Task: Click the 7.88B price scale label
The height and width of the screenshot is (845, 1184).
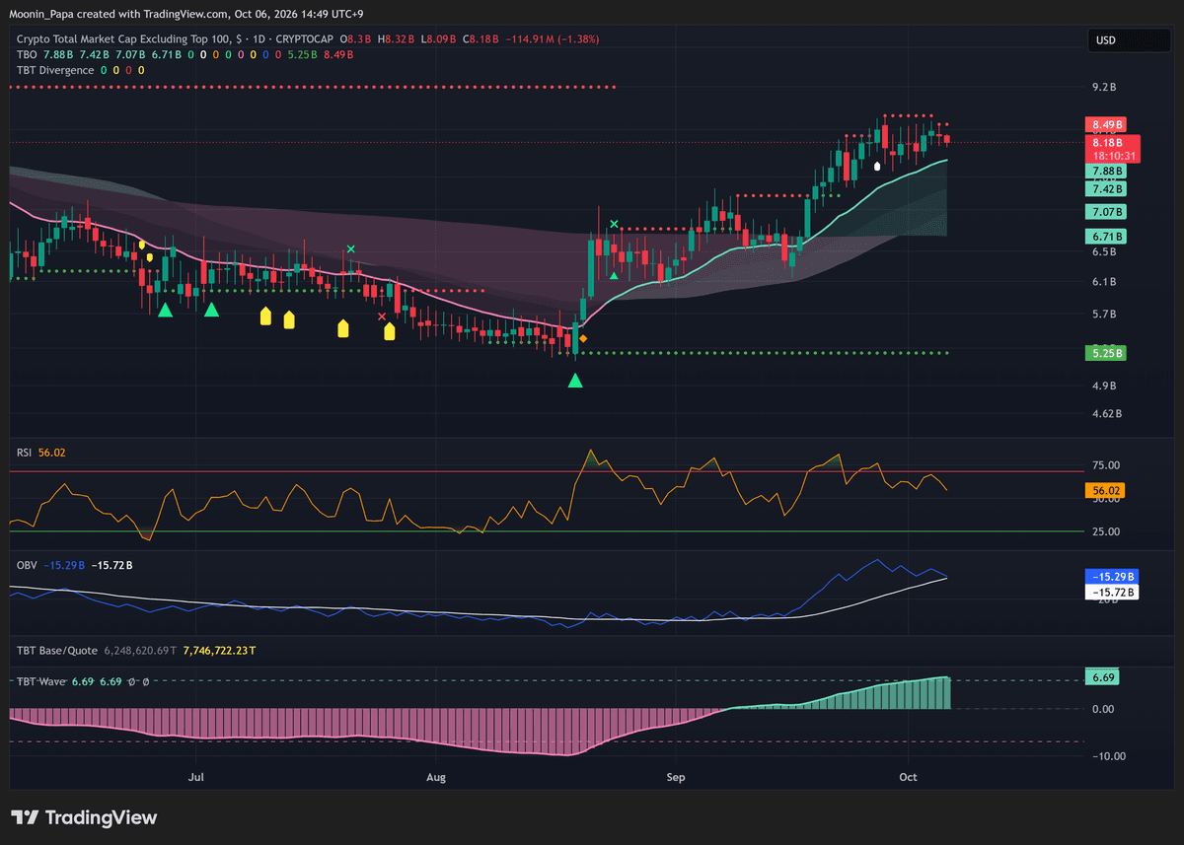Action: [x=1108, y=172]
